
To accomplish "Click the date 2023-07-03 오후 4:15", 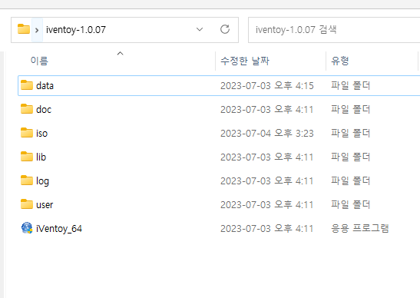I will click(x=266, y=86).
